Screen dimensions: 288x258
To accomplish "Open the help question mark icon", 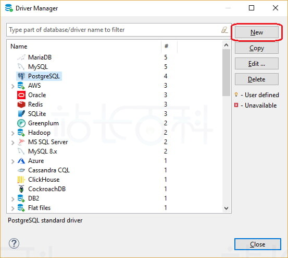I will (14, 243).
